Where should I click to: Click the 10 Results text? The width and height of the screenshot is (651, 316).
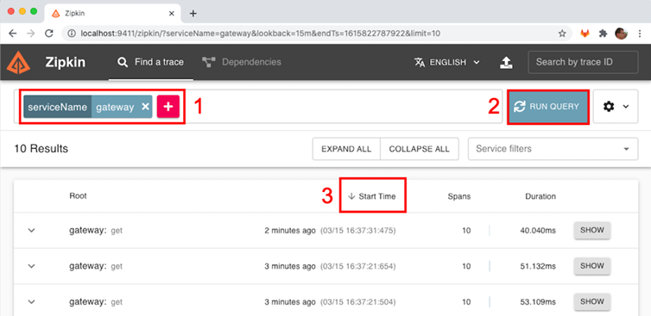[x=41, y=149]
